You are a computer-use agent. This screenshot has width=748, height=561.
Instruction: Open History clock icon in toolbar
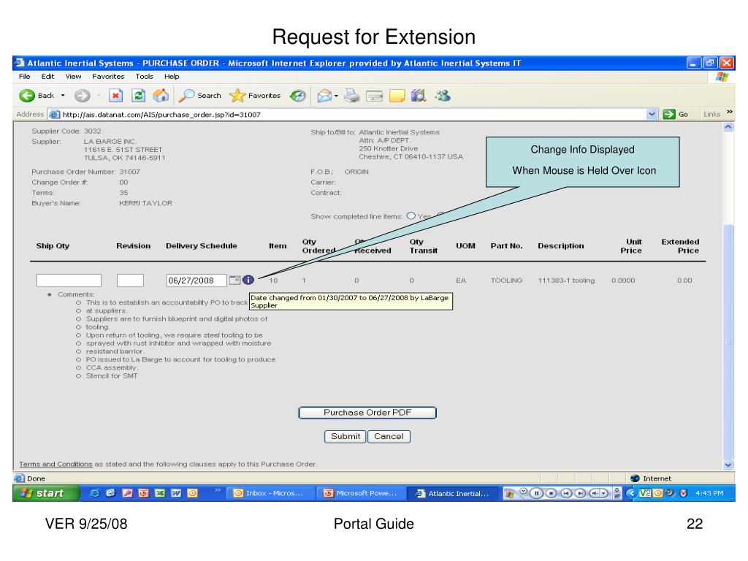click(x=298, y=96)
